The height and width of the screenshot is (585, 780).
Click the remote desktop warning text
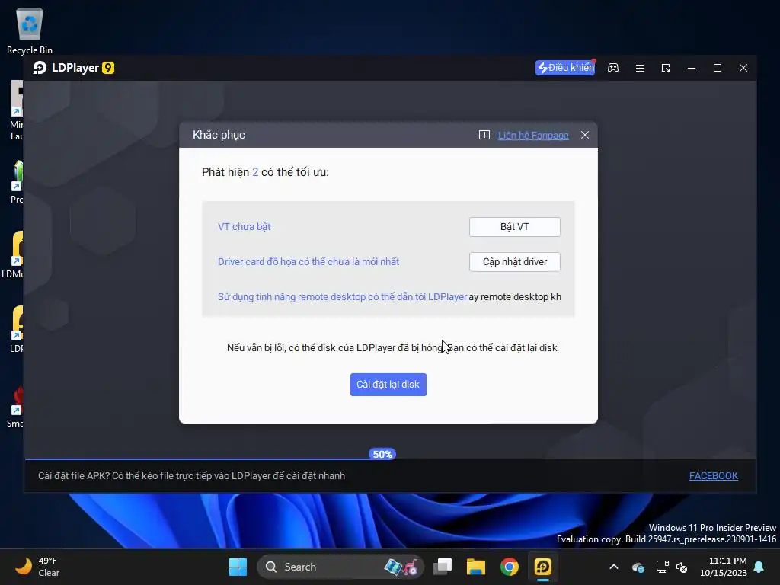342,297
